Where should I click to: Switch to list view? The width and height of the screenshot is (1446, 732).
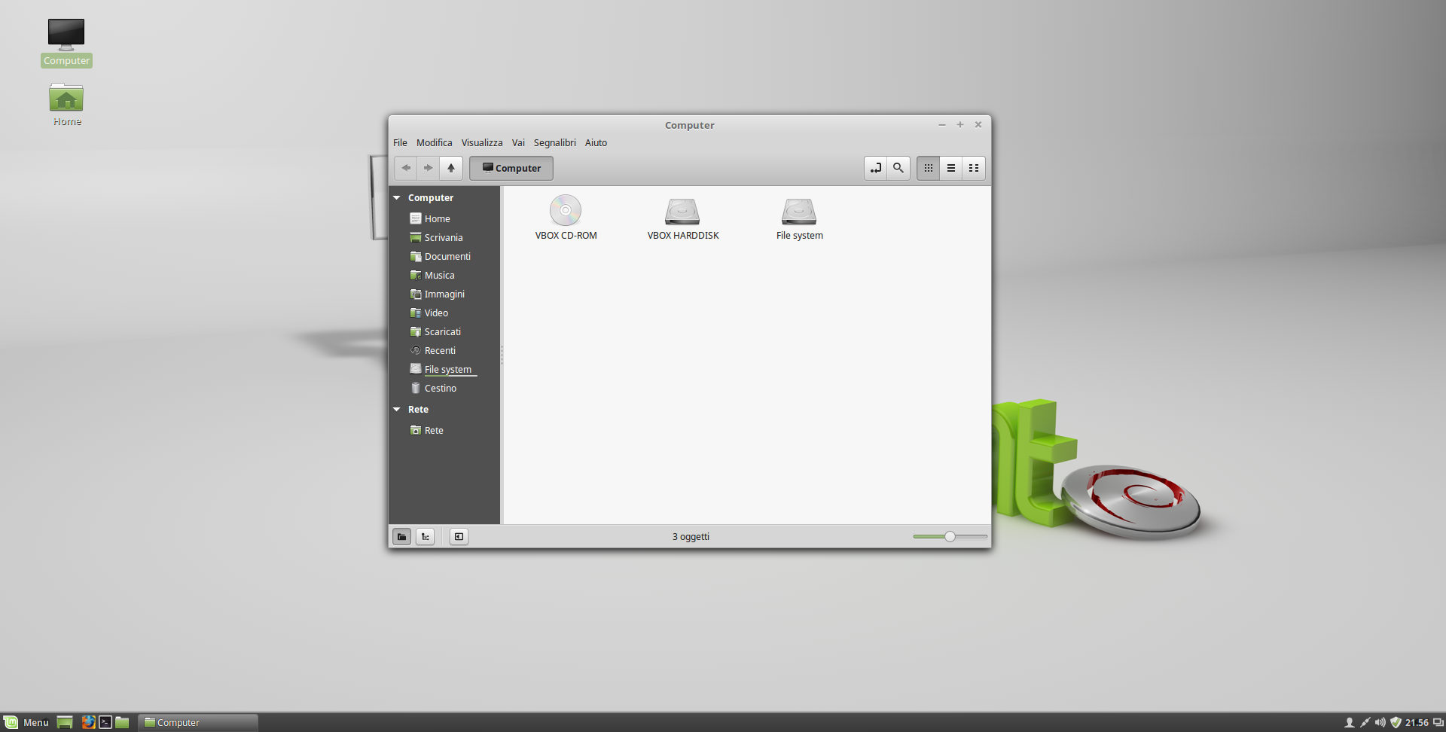coord(950,168)
